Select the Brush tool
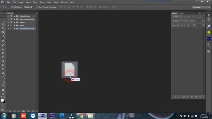Viewport: 212px width, 119px height. pos(3,45)
